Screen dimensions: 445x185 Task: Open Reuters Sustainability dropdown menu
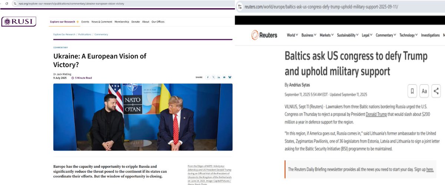(348, 35)
